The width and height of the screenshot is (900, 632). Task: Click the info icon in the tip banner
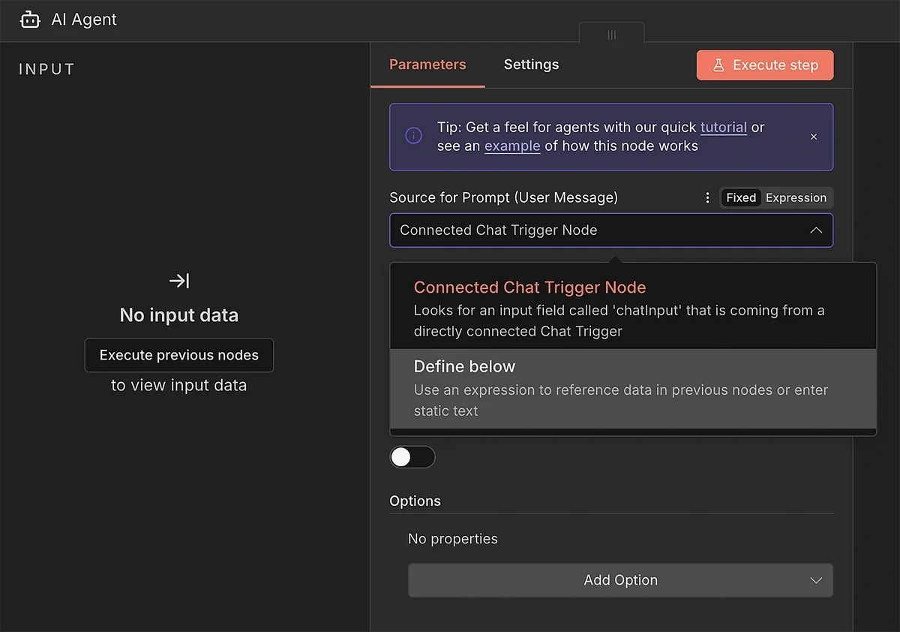click(413, 136)
